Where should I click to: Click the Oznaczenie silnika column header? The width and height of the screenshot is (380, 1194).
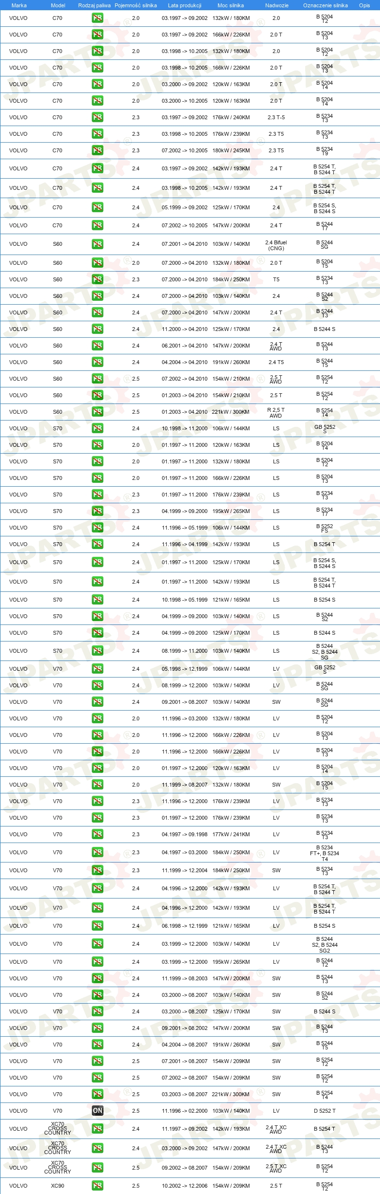(326, 5)
